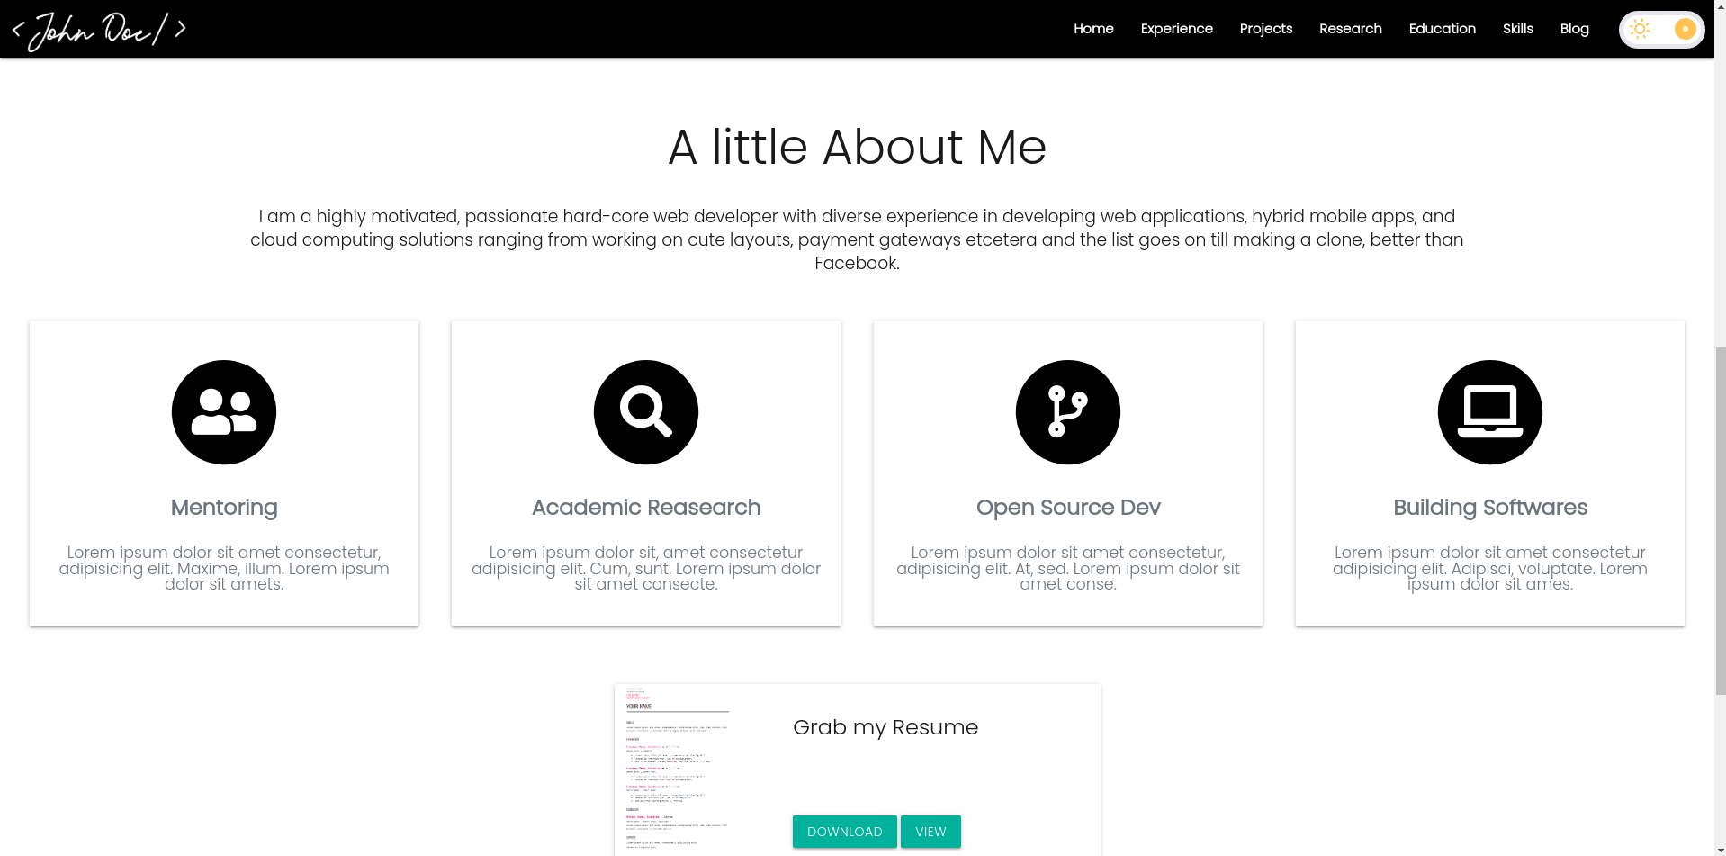
Task: Open the Skills section
Action: click(1517, 28)
